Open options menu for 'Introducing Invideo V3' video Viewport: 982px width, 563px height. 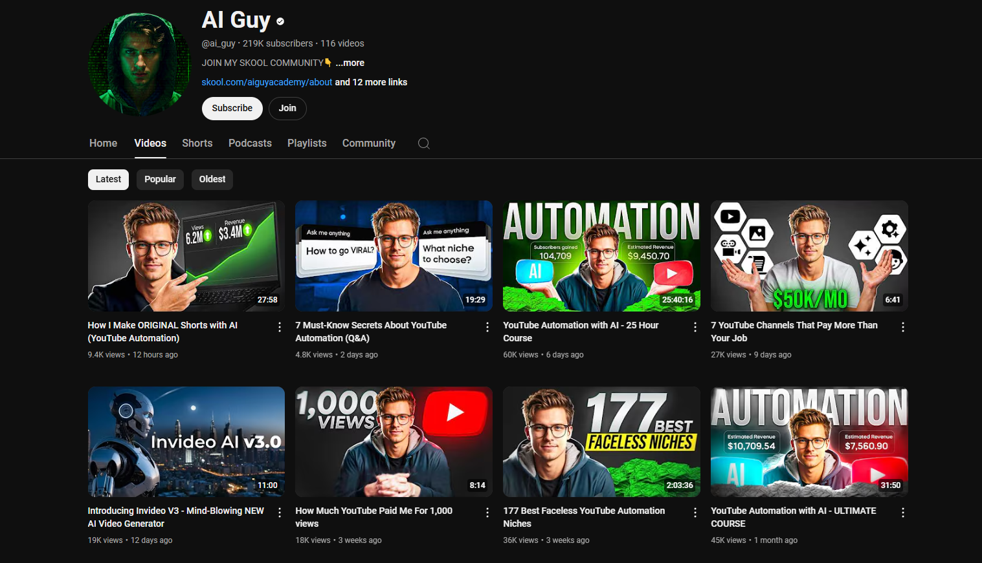pyautogui.click(x=280, y=513)
